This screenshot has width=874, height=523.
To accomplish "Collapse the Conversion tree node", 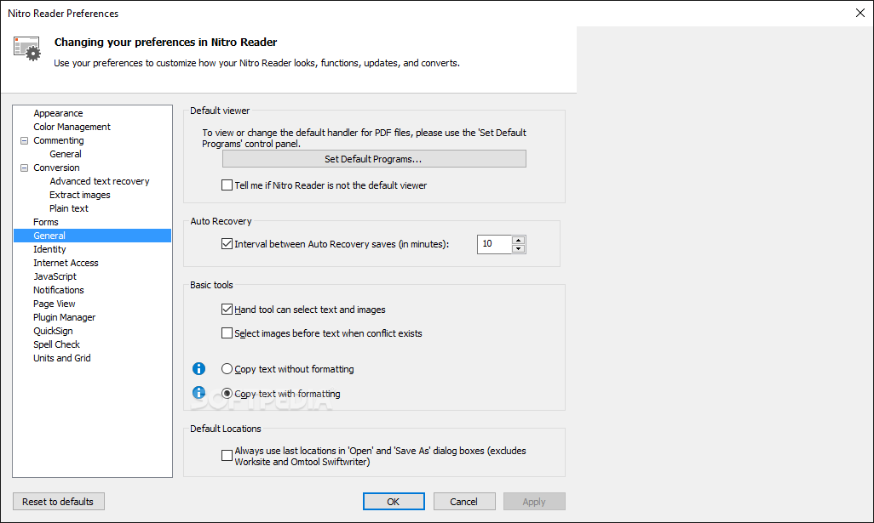I will 24,168.
